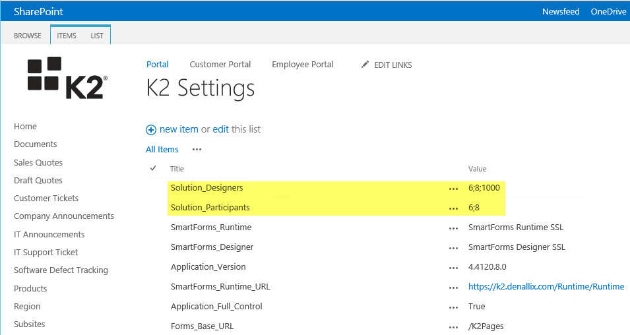Open IT Announcements in left navigation
This screenshot has width=630, height=335.
pos(49,234)
